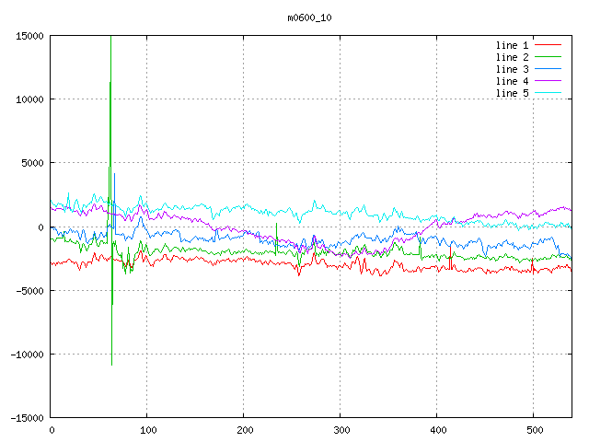Click the cyan line 5 legend sample
Screen dimensions: 589x442
click(548, 93)
